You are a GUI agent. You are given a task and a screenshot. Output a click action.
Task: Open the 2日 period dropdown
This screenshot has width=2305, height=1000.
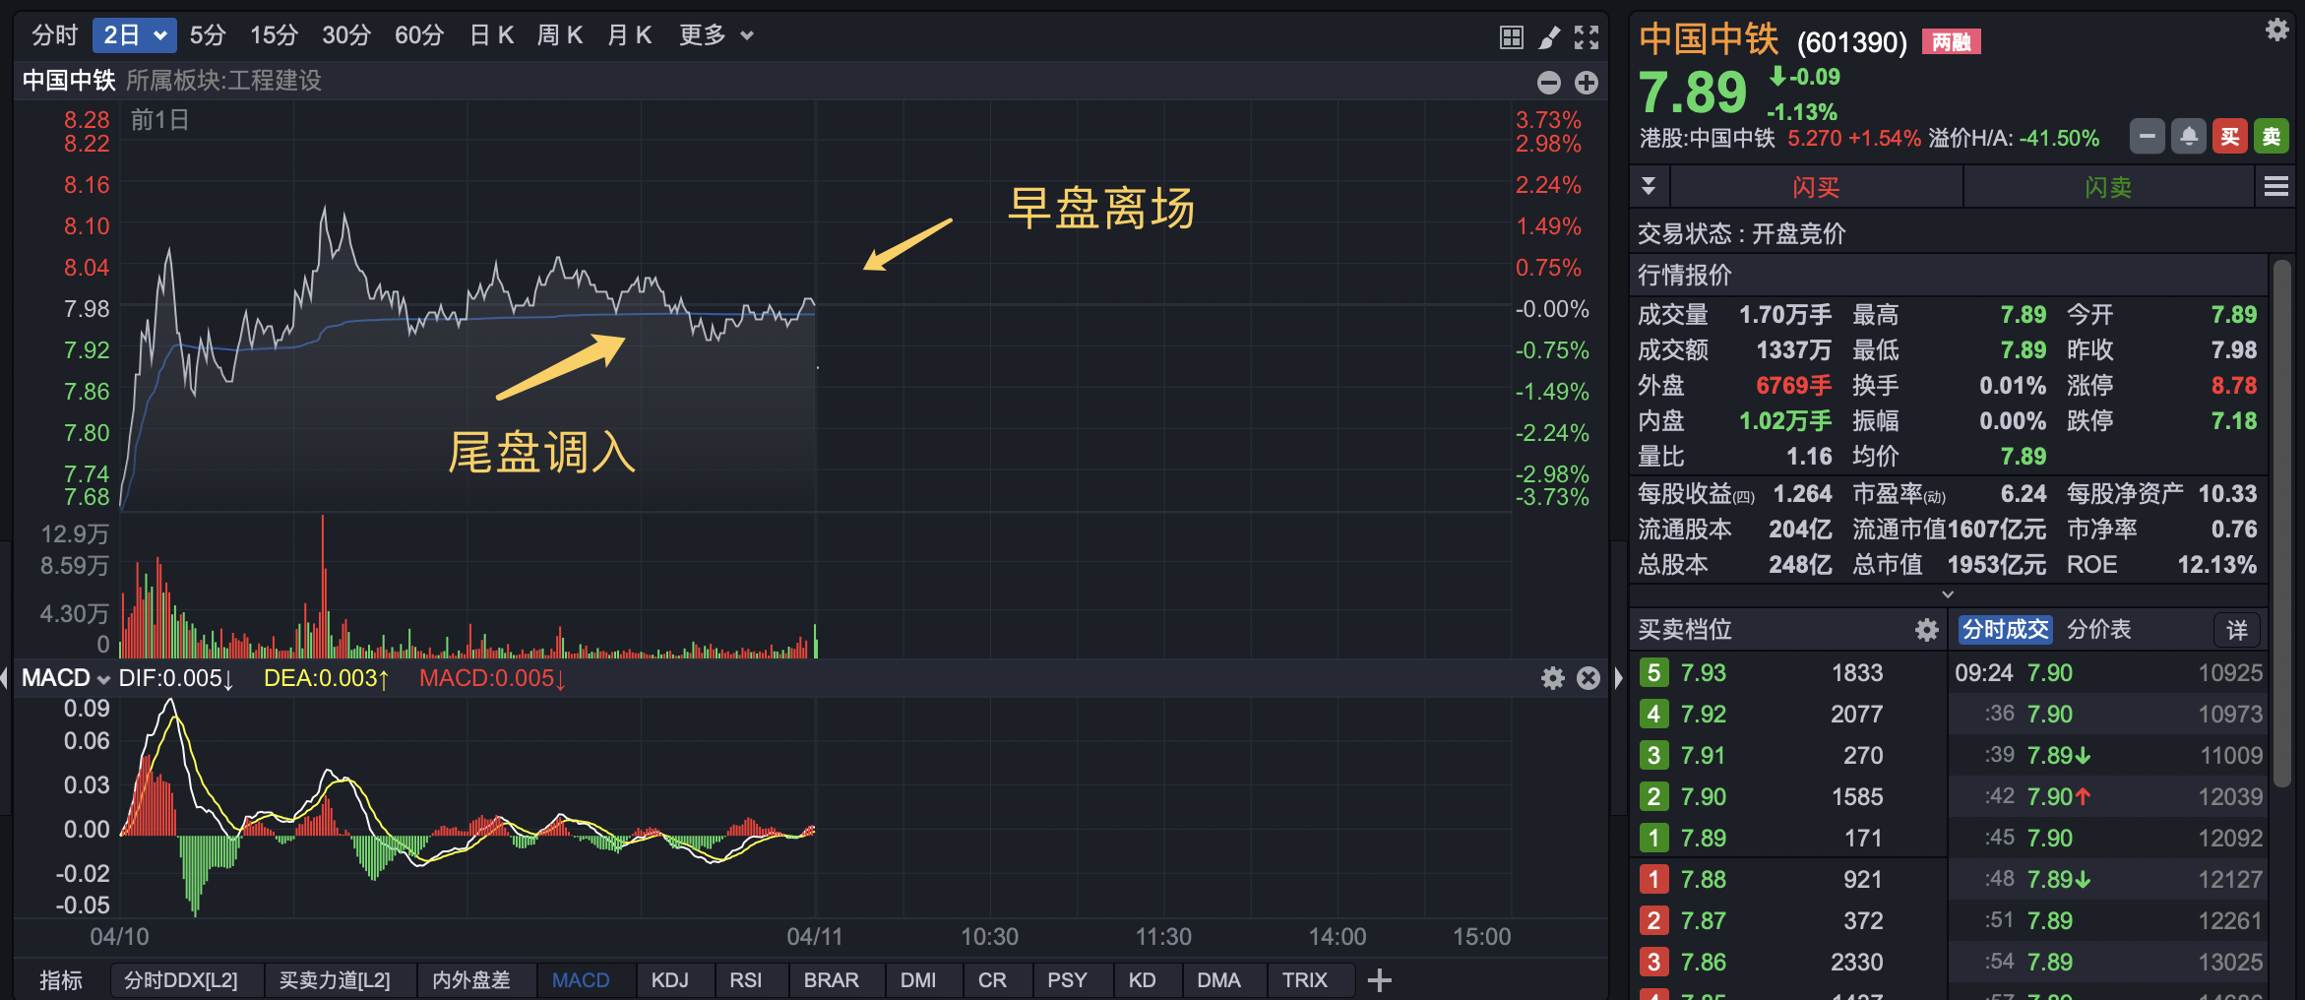click(x=135, y=35)
